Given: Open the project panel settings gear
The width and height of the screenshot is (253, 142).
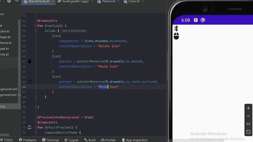Looking at the screenshot, I should [9, 1].
